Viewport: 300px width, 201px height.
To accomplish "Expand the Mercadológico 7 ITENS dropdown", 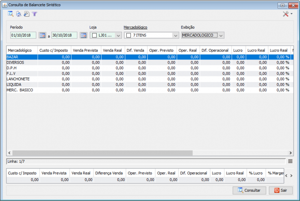I will coord(175,36).
